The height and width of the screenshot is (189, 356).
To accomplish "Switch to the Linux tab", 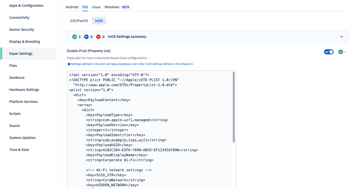I will coord(96,7).
